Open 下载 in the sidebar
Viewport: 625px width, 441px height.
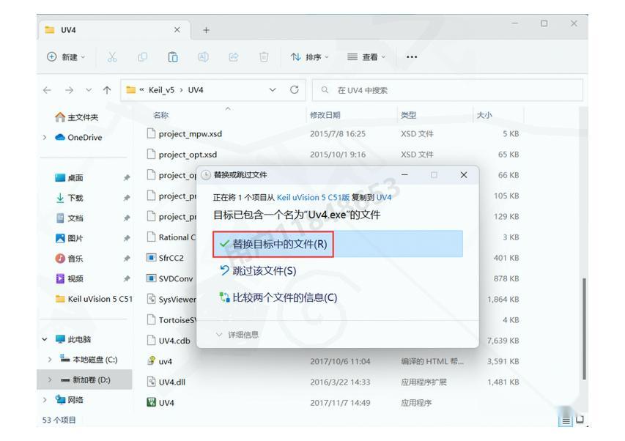tap(70, 198)
